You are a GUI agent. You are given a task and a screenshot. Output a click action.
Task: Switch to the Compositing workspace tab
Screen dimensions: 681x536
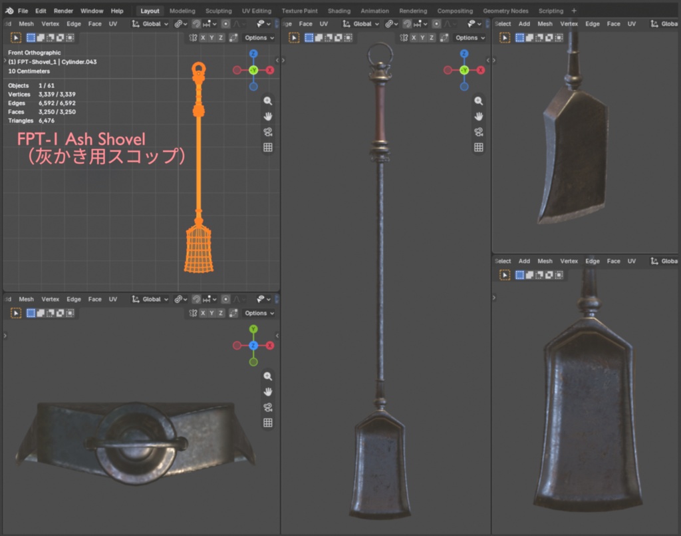pyautogui.click(x=455, y=11)
